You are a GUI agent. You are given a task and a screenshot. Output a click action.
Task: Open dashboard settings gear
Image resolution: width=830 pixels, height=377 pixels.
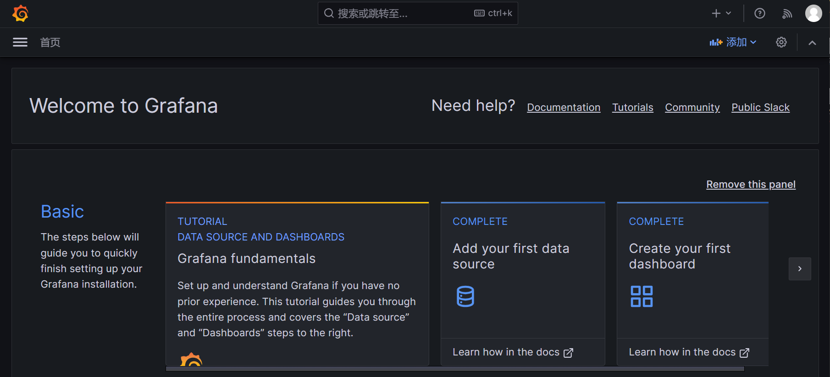pyautogui.click(x=781, y=42)
